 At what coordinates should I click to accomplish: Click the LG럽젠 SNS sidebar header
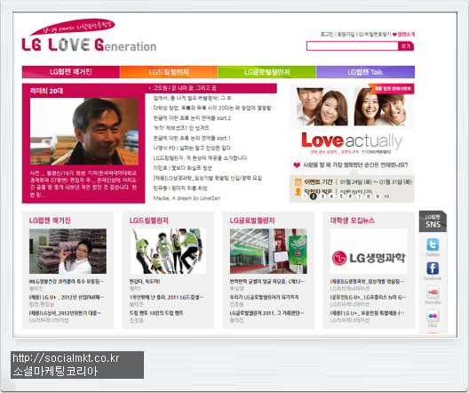click(x=433, y=221)
